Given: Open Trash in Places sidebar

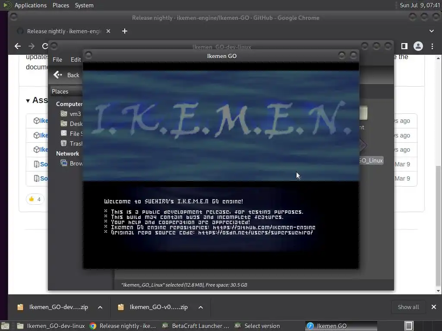Looking at the screenshot, I should tap(72, 143).
